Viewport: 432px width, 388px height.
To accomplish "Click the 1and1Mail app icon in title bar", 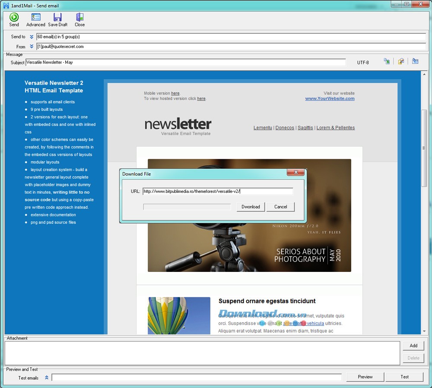I will click(6, 6).
